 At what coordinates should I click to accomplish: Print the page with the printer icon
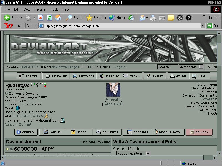(x=153, y=18)
